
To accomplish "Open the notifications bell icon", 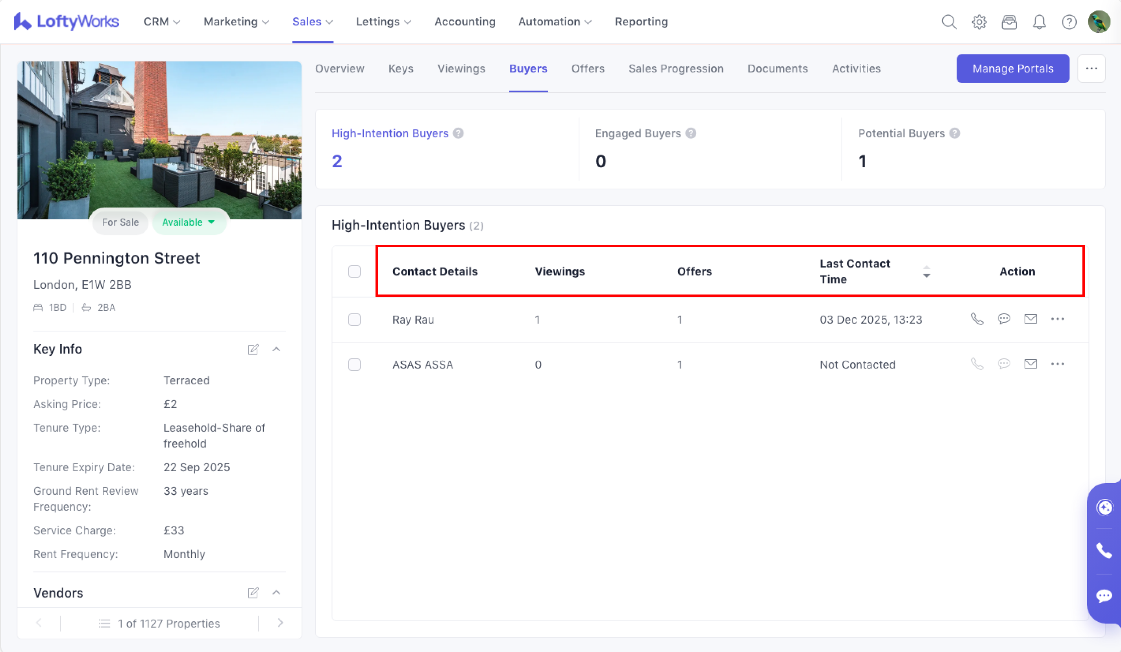I will coord(1039,22).
